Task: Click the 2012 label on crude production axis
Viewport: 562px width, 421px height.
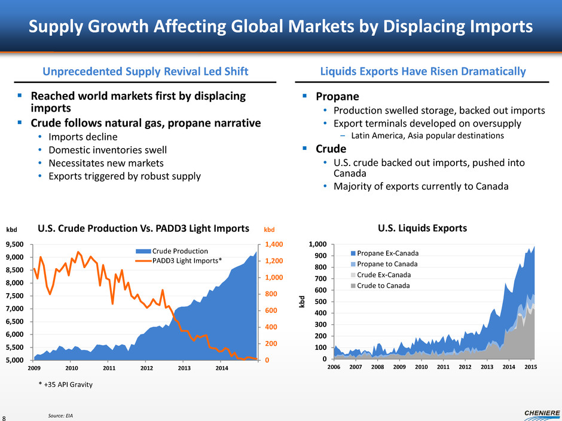Action: pos(146,368)
